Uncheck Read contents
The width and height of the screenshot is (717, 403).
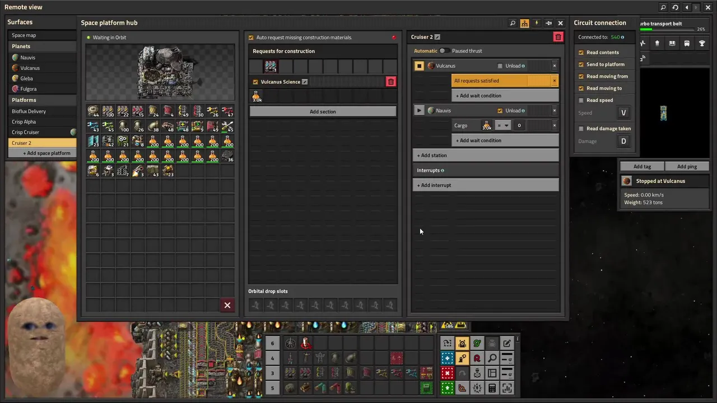tap(581, 53)
